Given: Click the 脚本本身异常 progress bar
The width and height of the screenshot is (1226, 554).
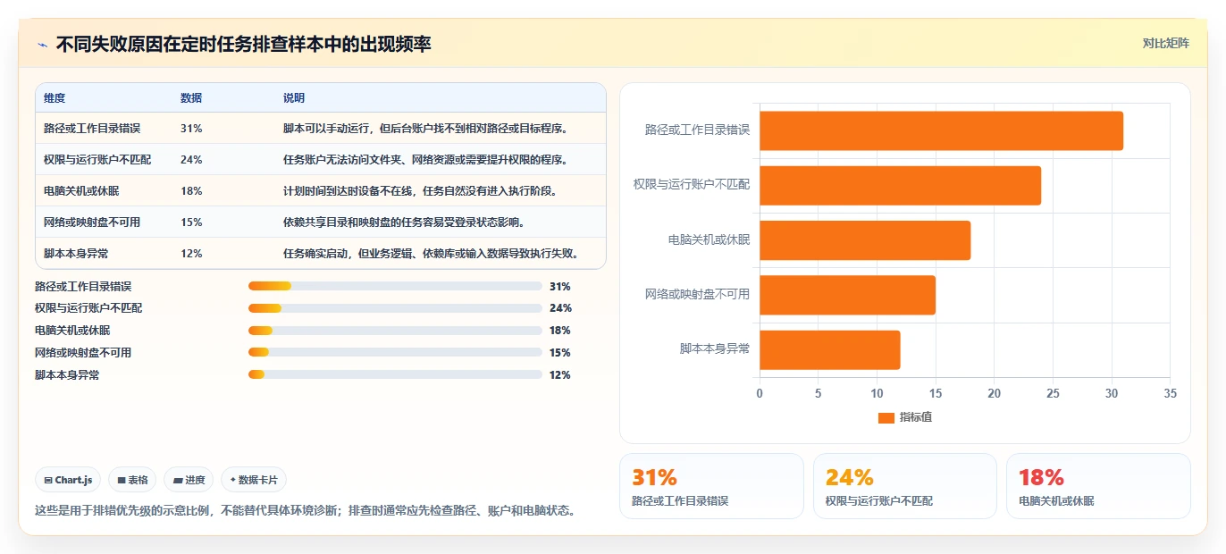Looking at the screenshot, I should tap(395, 375).
